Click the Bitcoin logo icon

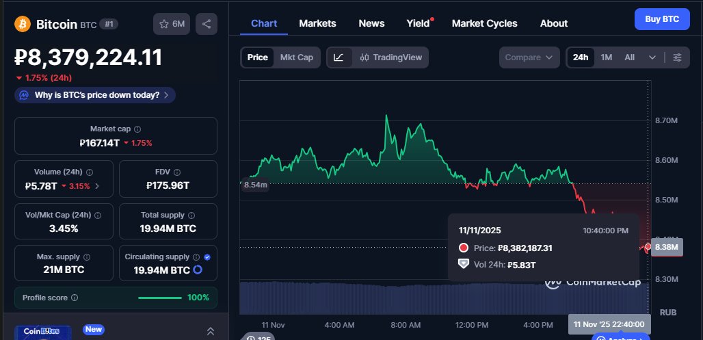click(x=23, y=24)
